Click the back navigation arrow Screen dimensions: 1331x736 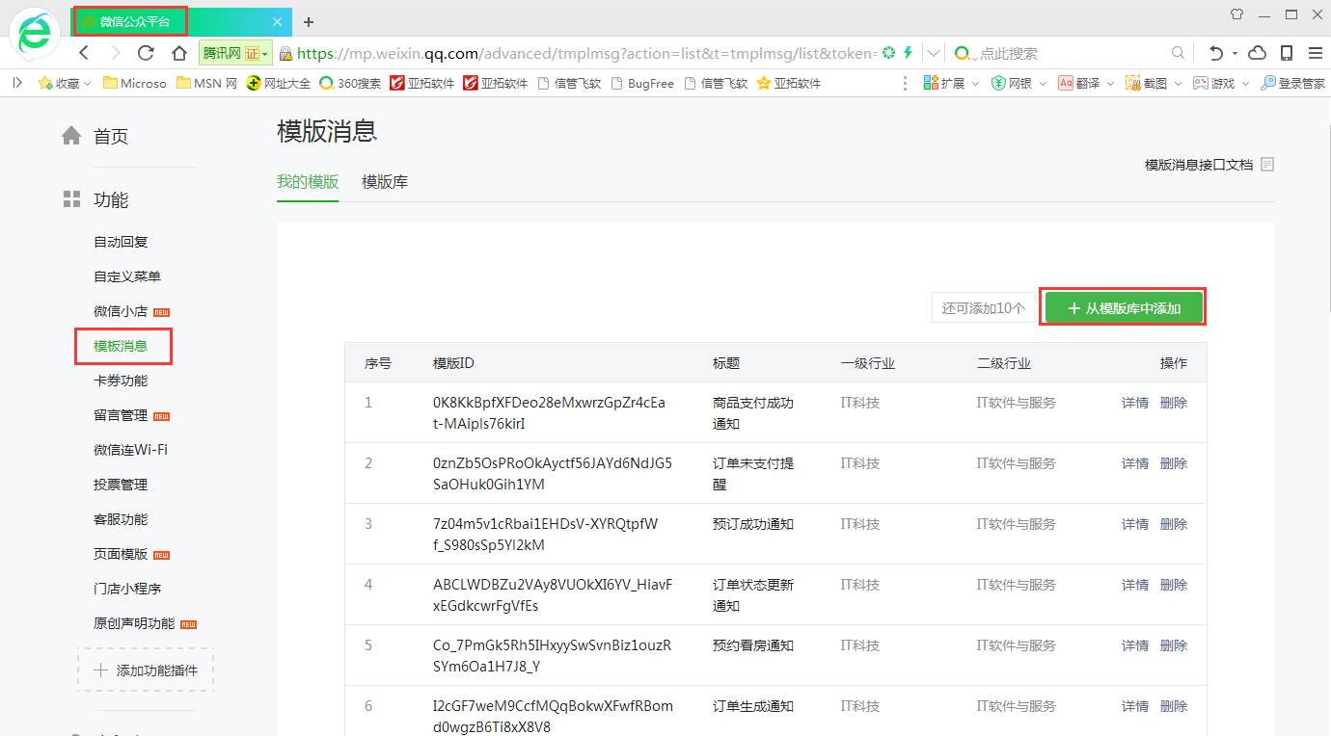[84, 53]
